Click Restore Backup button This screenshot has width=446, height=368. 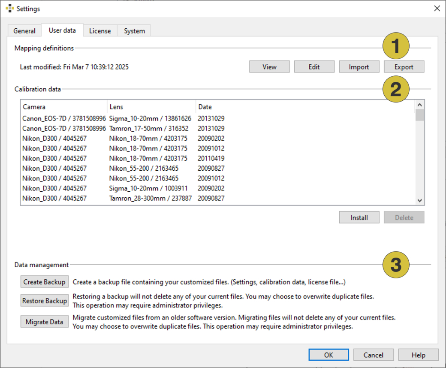(44, 300)
